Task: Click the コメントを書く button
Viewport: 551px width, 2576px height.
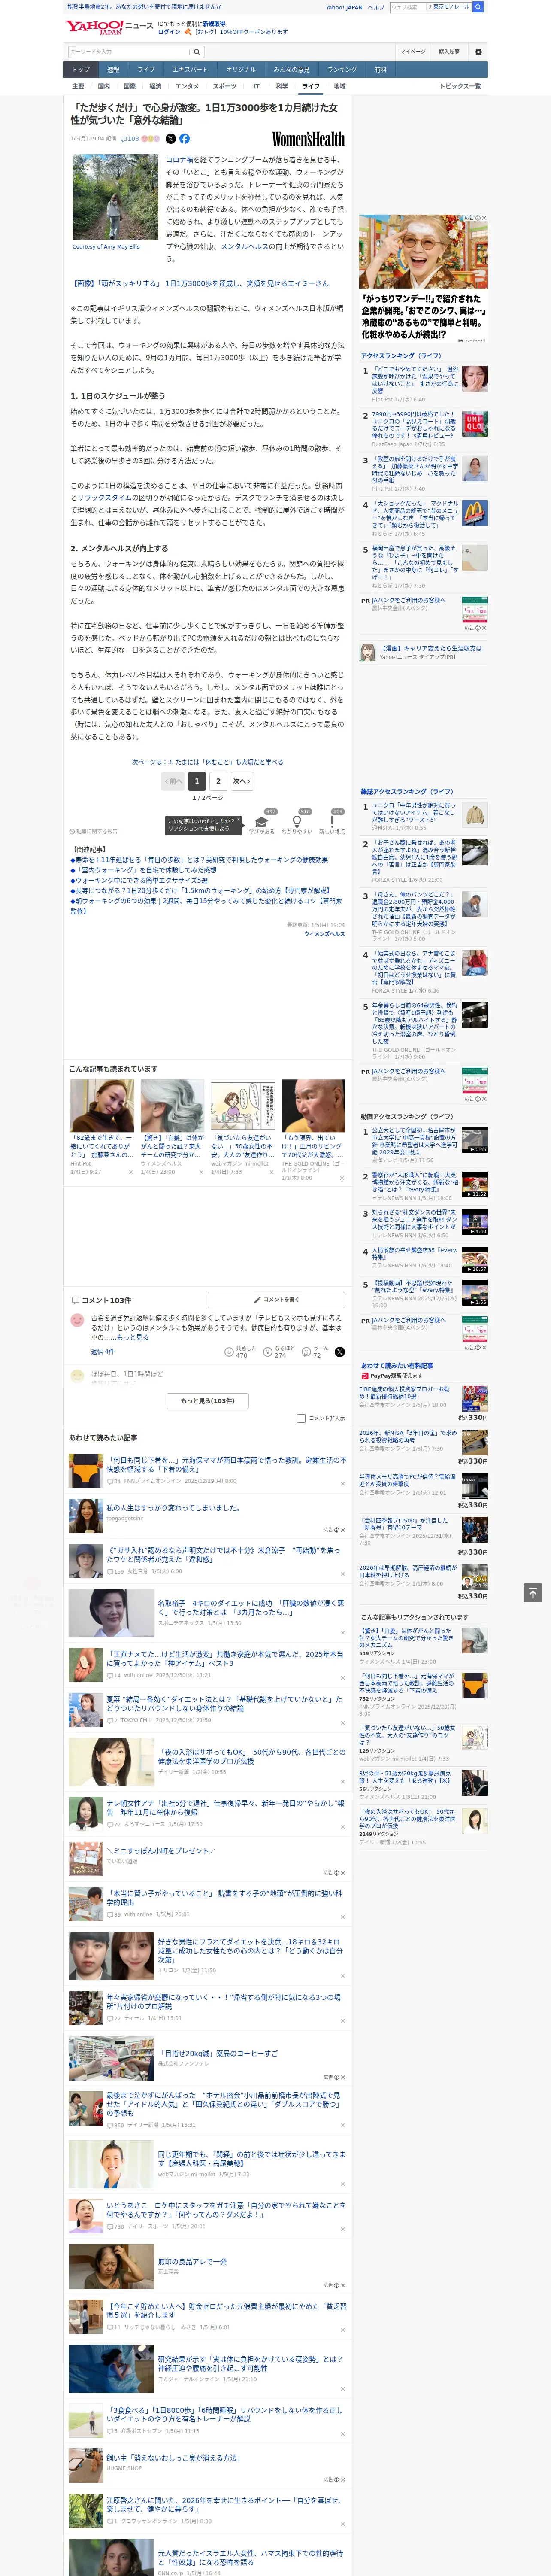Action: [x=276, y=1300]
